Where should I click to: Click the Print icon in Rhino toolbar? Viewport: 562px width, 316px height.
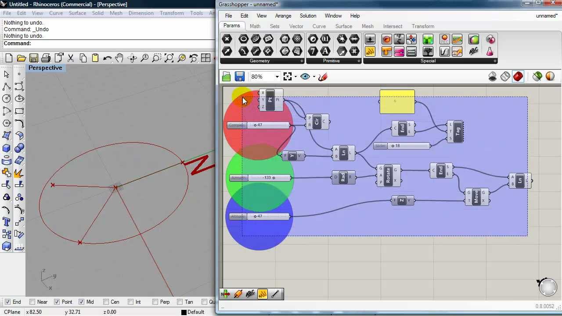(46, 58)
